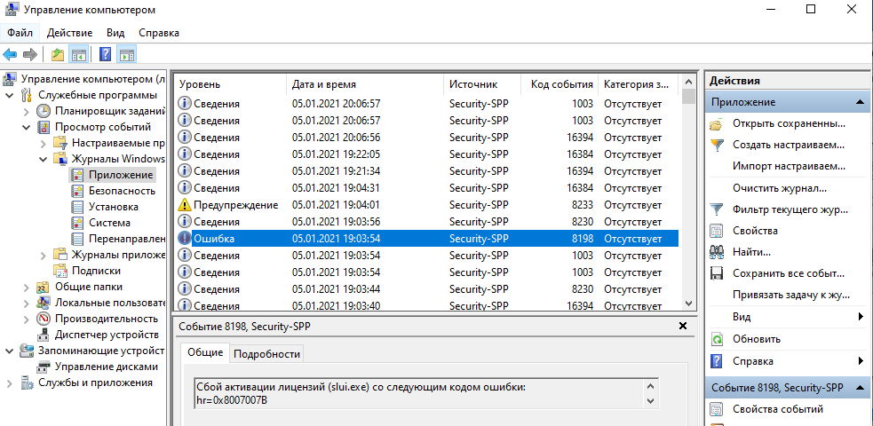Image resolution: width=873 pixels, height=426 pixels.
Task: Switch to the Подробности tab
Action: point(266,354)
